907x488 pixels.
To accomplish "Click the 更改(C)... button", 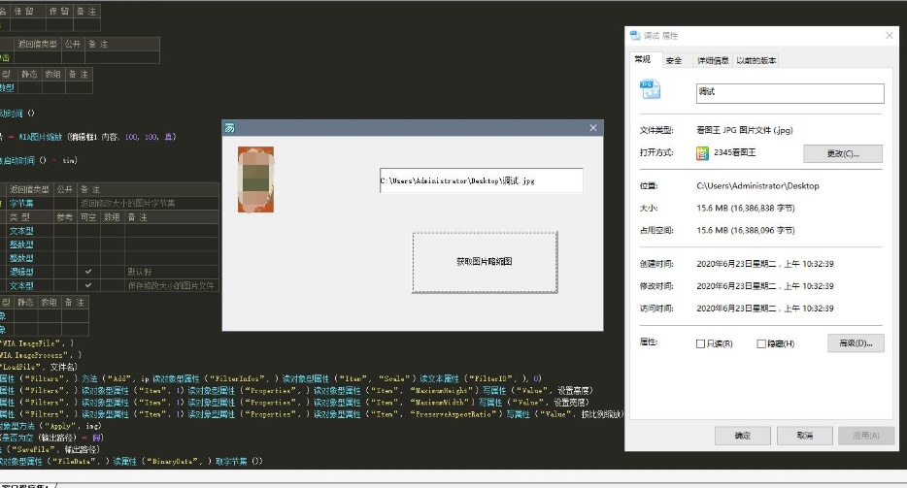I will click(x=842, y=153).
